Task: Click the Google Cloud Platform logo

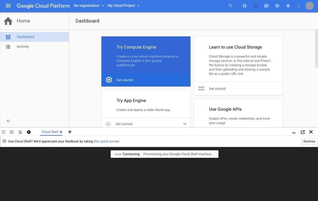Action: pyautogui.click(x=43, y=6)
